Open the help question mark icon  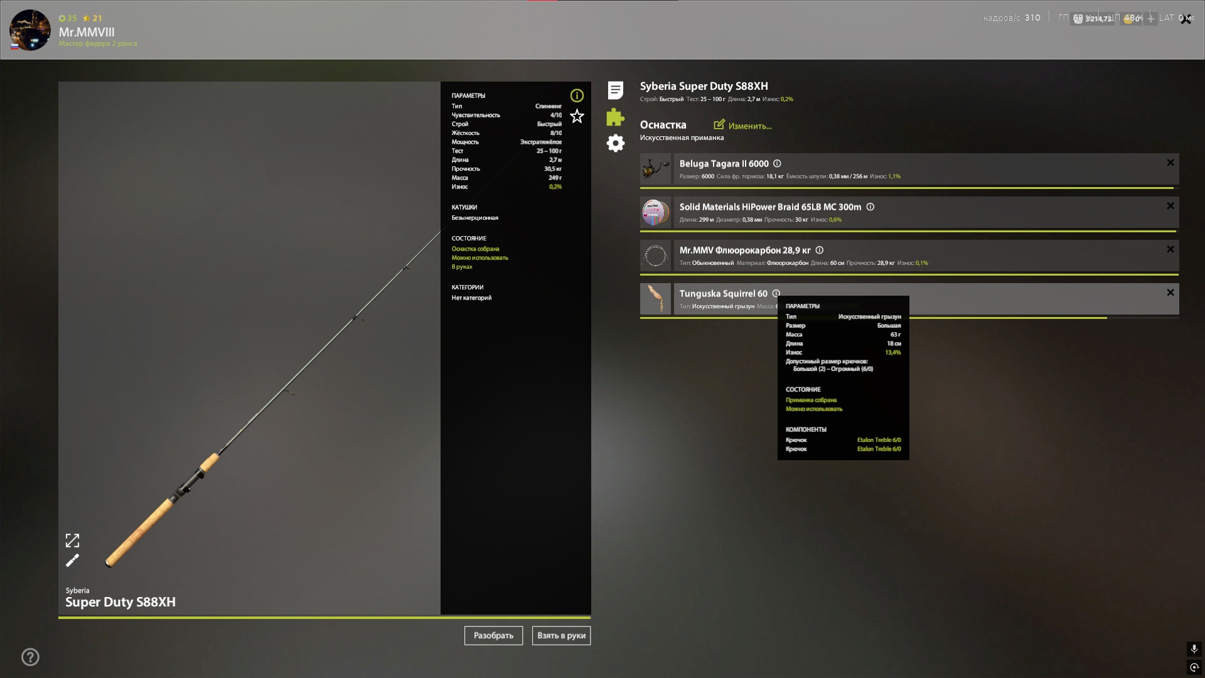[30, 657]
